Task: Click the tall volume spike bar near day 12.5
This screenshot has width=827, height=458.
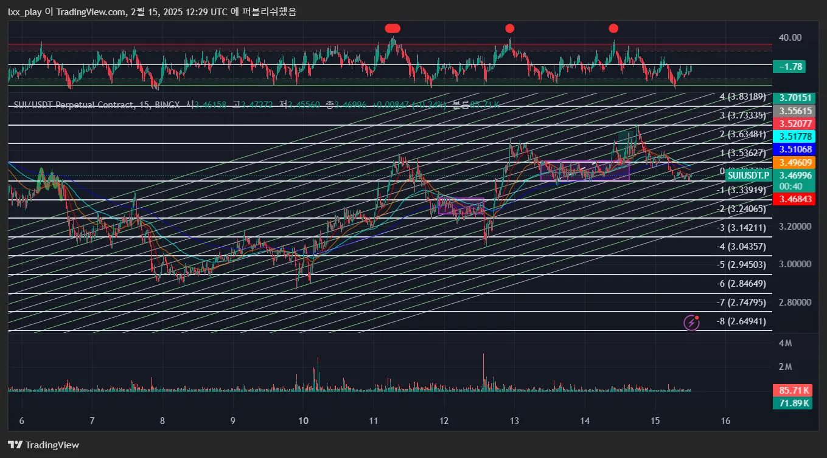Action: point(484,372)
